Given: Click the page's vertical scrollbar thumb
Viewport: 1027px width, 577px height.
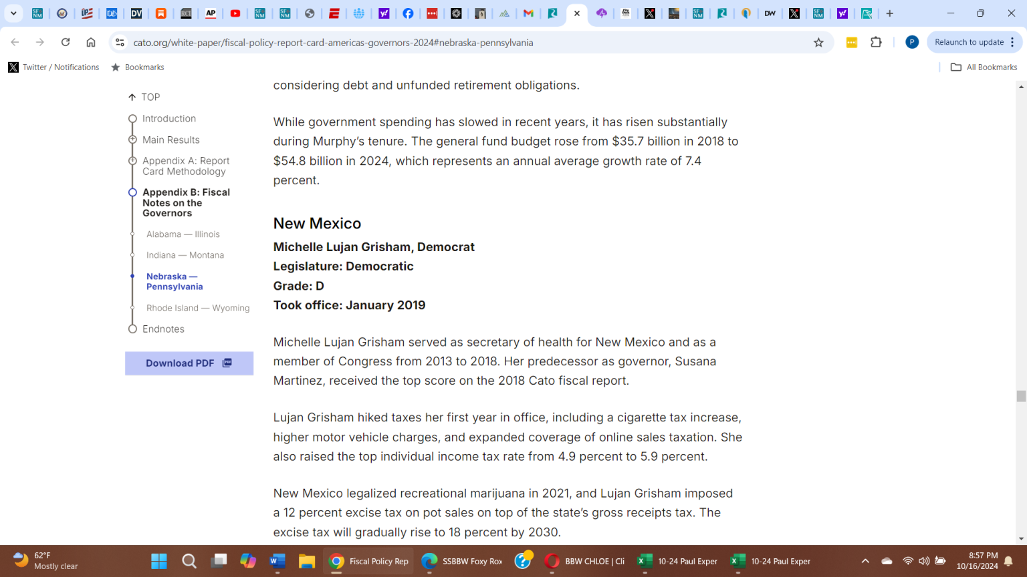Looking at the screenshot, I should [x=1021, y=396].
